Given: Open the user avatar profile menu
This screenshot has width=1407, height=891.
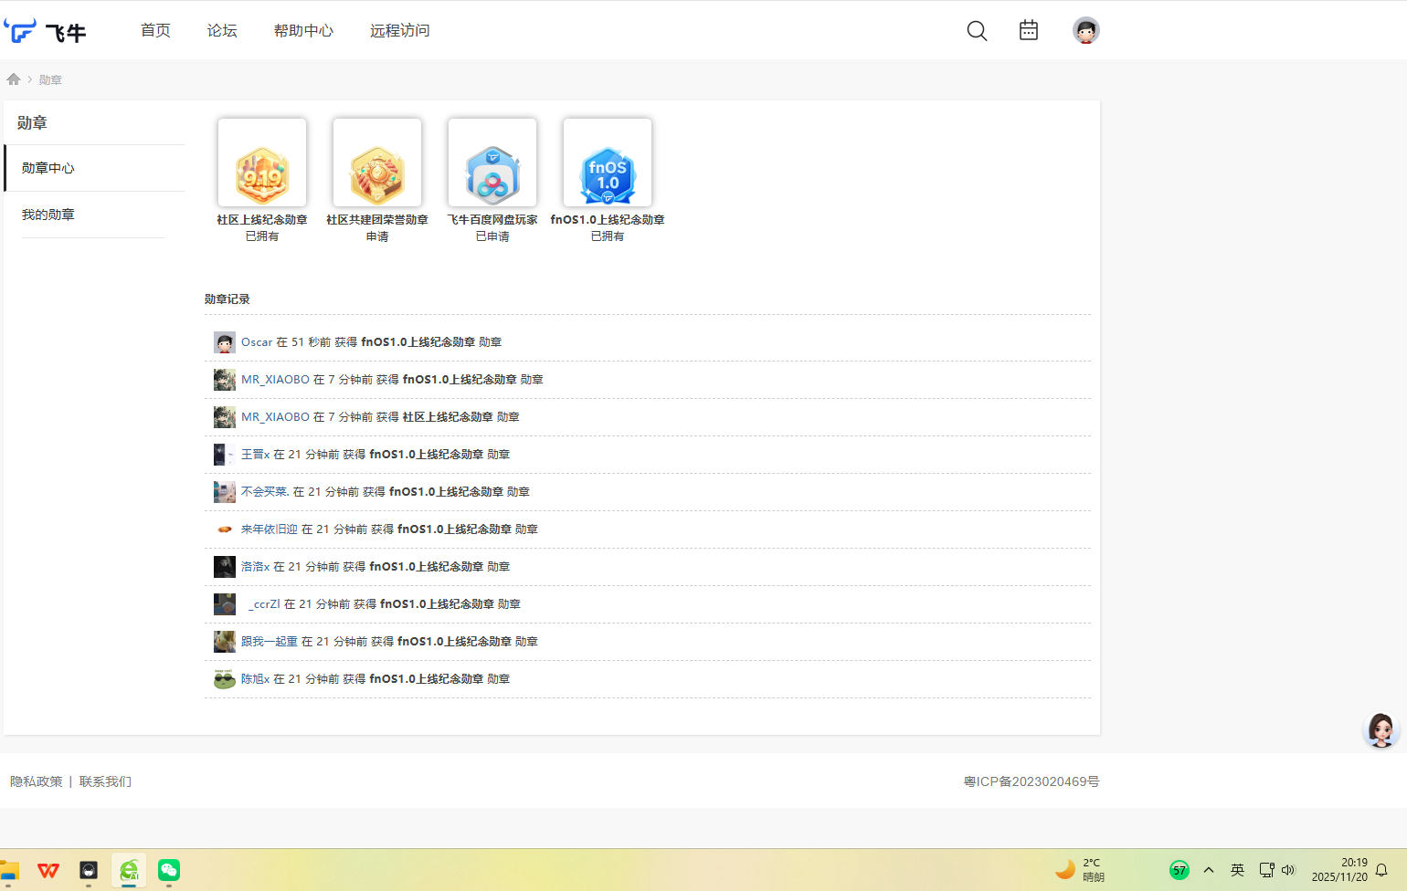Looking at the screenshot, I should tap(1085, 30).
